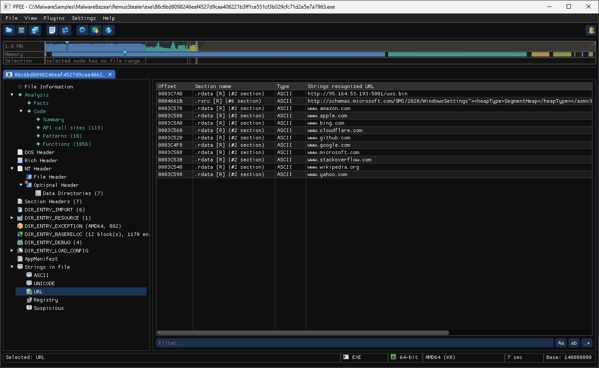Open the Rich Header node
Viewport: 599px width, 368px height.
click(41, 160)
